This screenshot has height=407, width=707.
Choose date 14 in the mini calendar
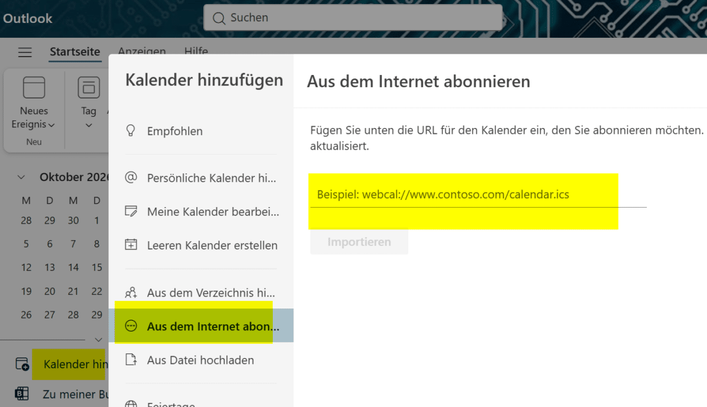[x=73, y=267]
